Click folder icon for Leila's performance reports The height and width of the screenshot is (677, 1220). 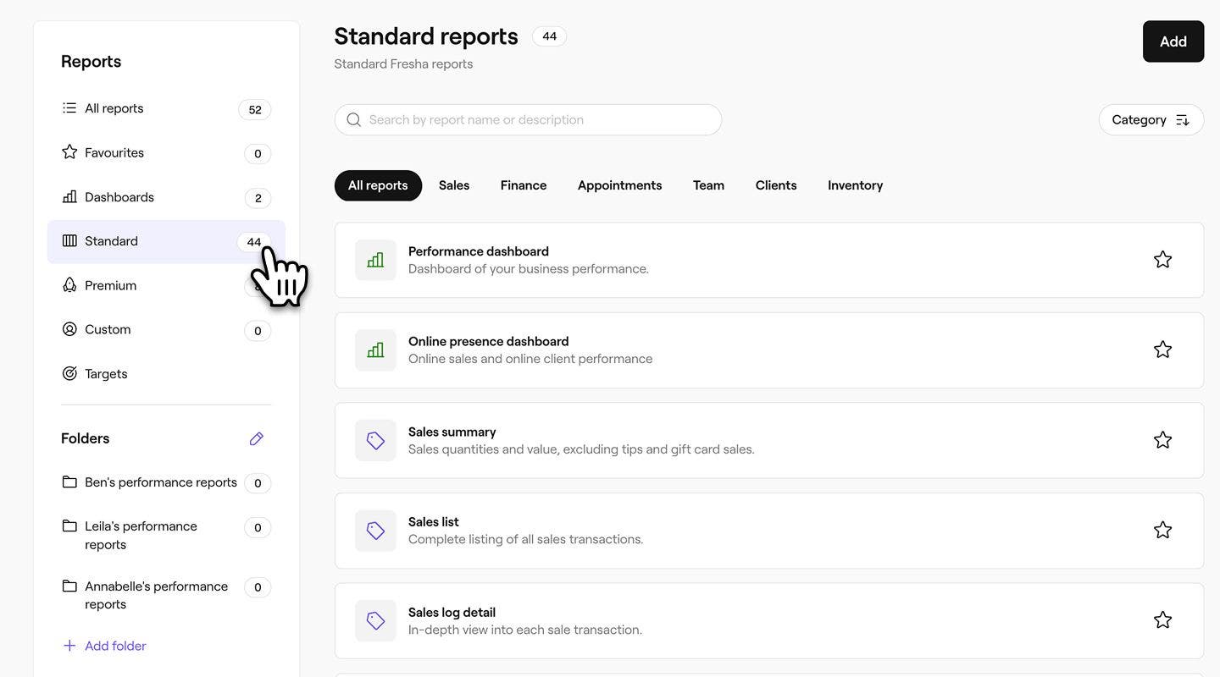(x=69, y=526)
